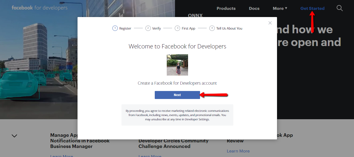The image size is (354, 157).
Task: Click the Create a Facebook for Developers account text
Action: pyautogui.click(x=177, y=83)
